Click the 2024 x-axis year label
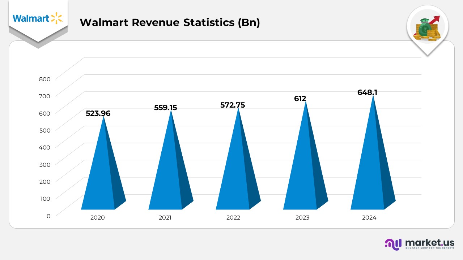463x260 pixels. (369, 218)
